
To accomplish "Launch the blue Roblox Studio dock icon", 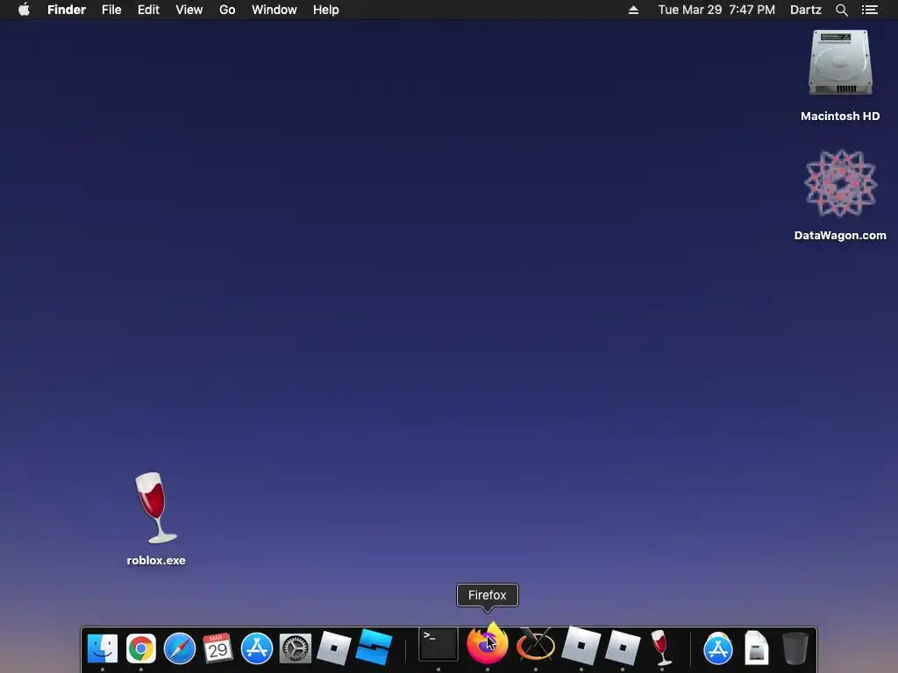I will (374, 648).
